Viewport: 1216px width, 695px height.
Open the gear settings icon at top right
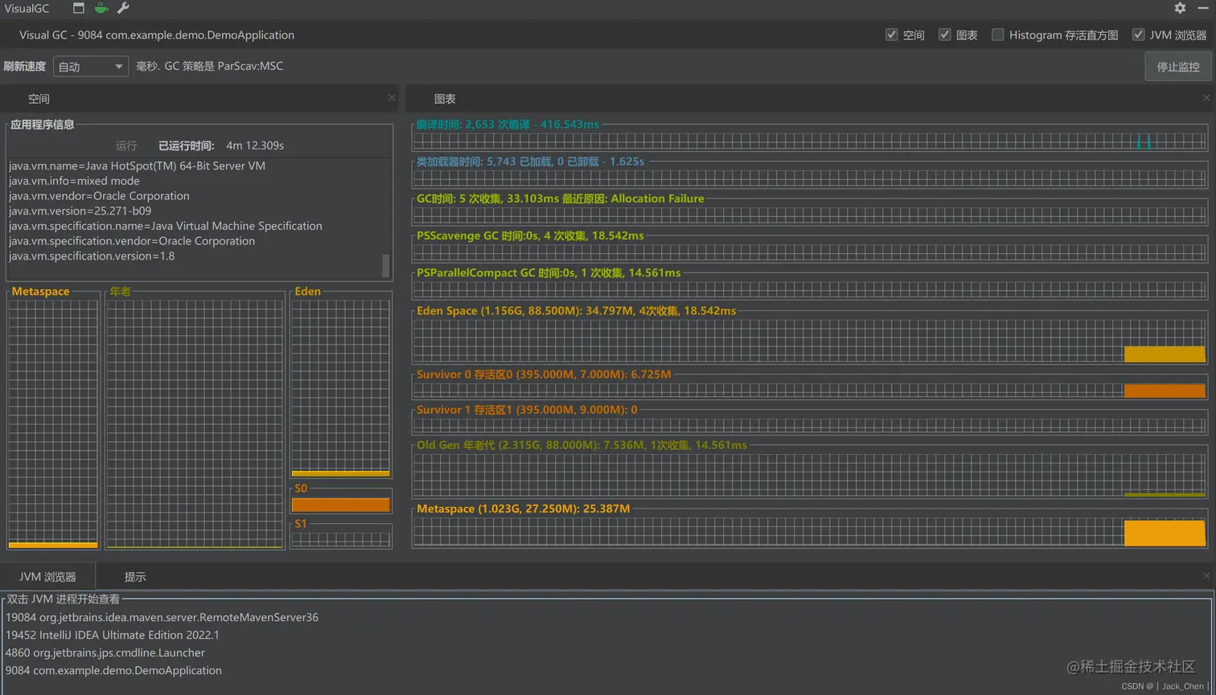1180,8
